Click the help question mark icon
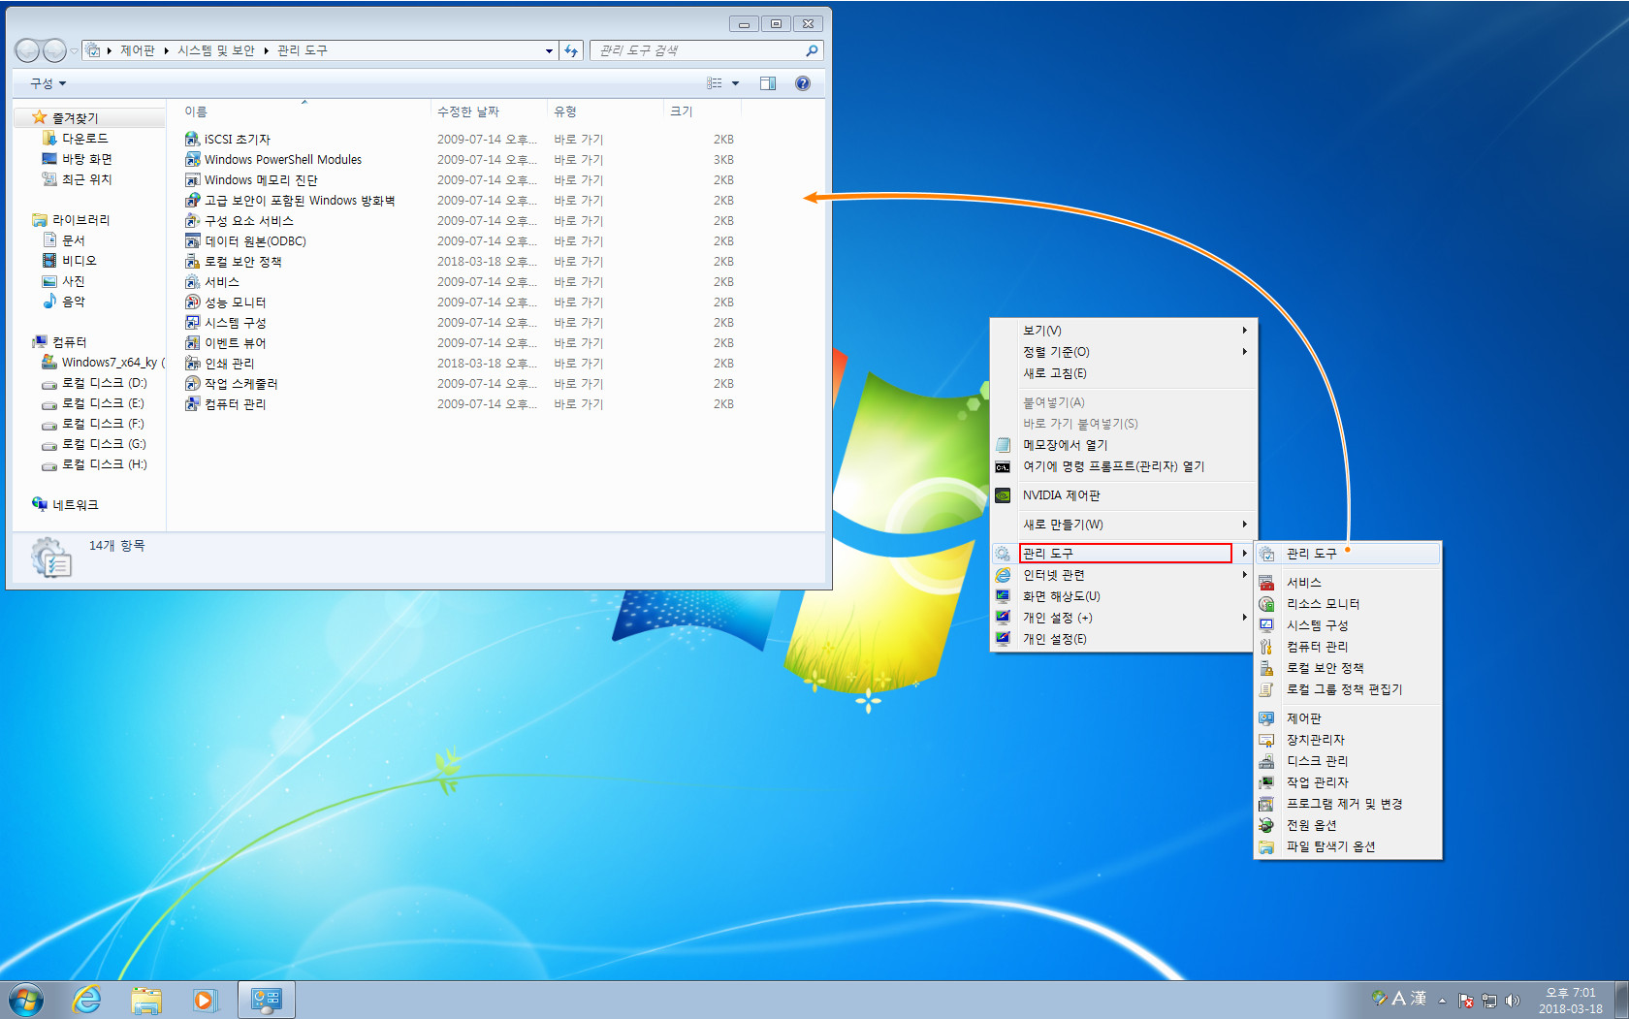Image resolution: width=1629 pixels, height=1019 pixels. [x=803, y=83]
